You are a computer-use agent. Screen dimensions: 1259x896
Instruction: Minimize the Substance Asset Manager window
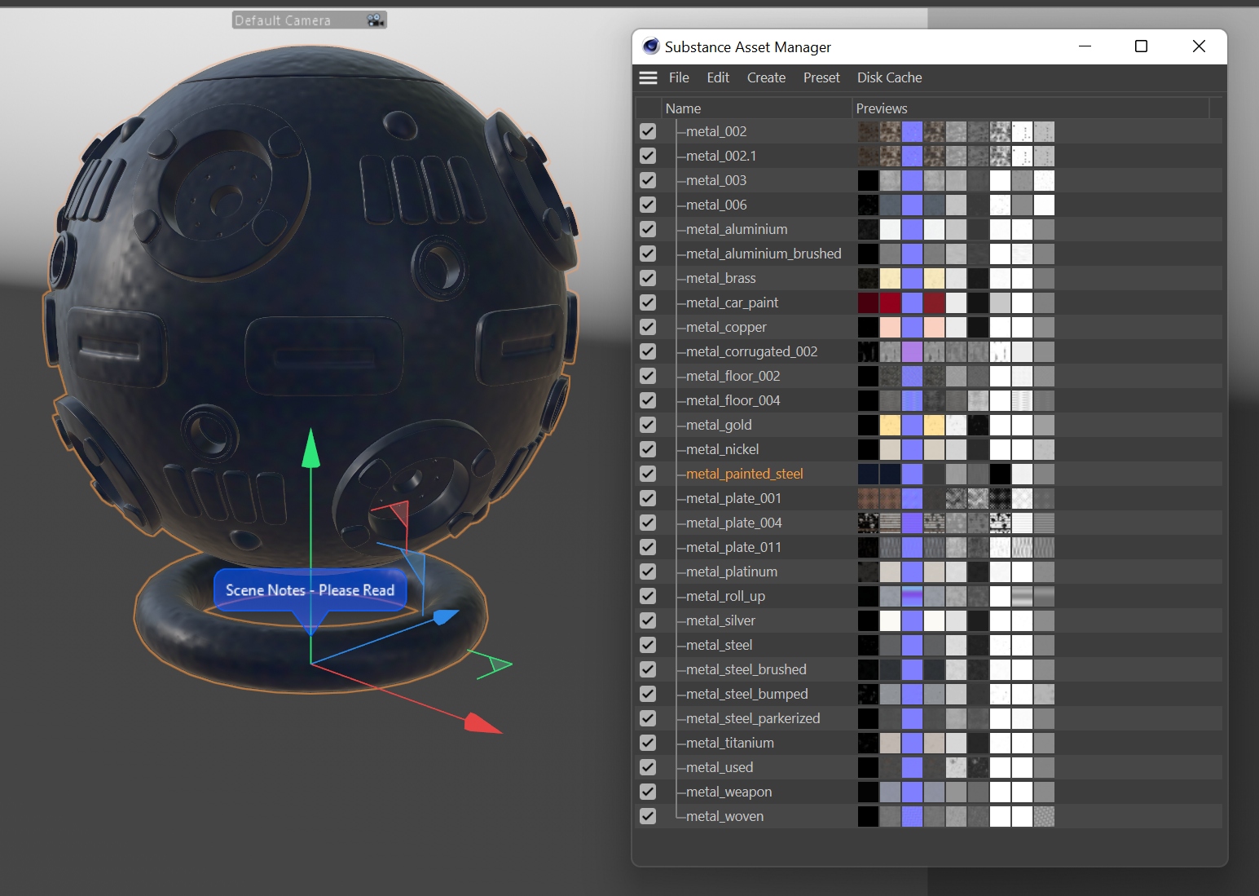coord(1085,46)
